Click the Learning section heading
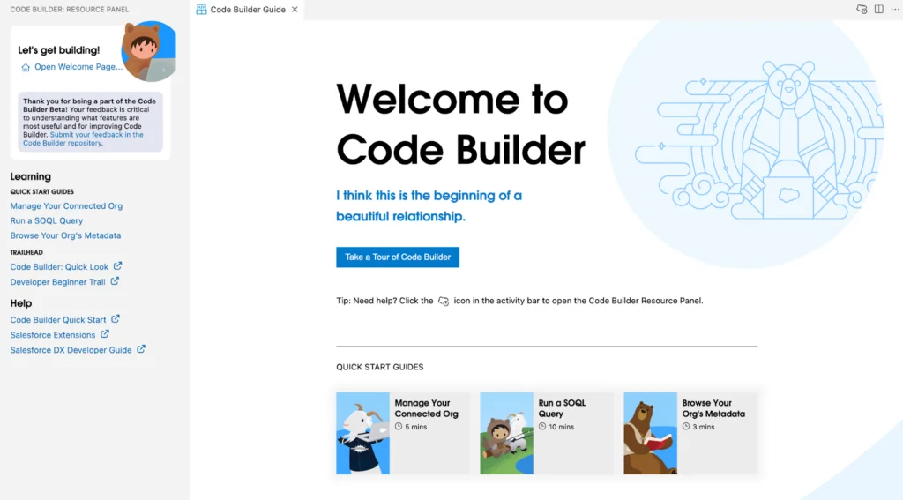Screen dimensions: 903x500 coord(31,177)
